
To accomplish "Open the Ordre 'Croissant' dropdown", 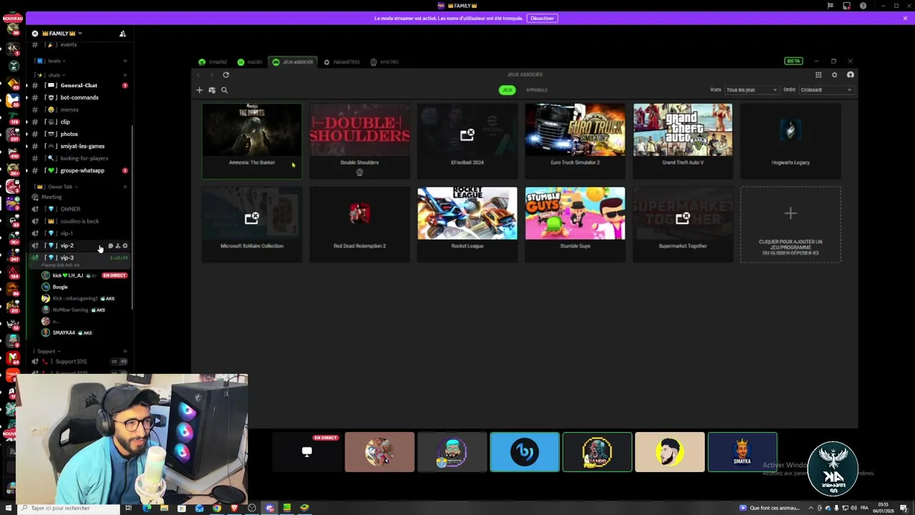I will (826, 90).
